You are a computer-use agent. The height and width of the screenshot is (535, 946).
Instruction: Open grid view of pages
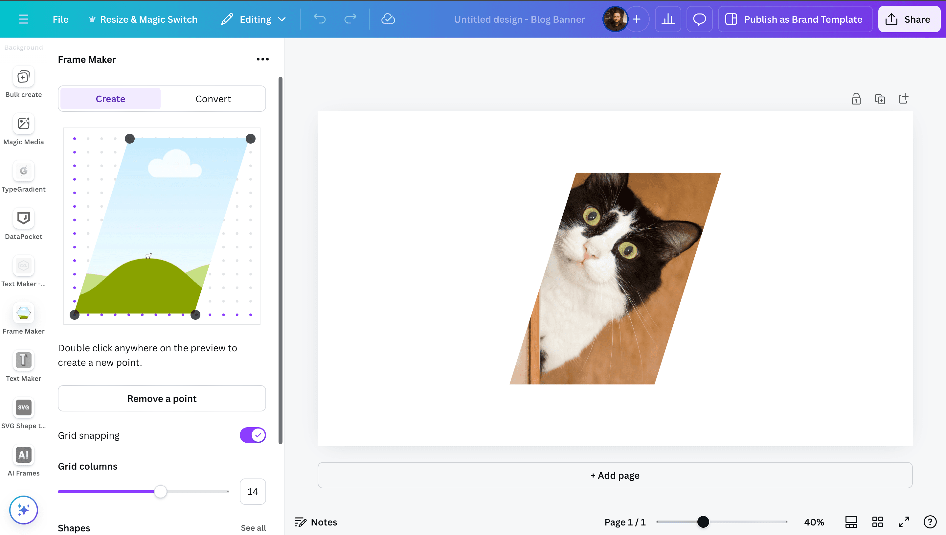pos(877,522)
